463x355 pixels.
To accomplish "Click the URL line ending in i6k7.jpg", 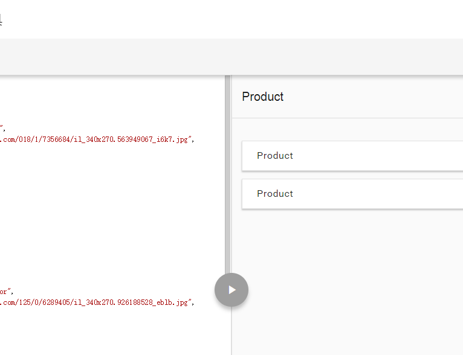I will click(x=97, y=139).
